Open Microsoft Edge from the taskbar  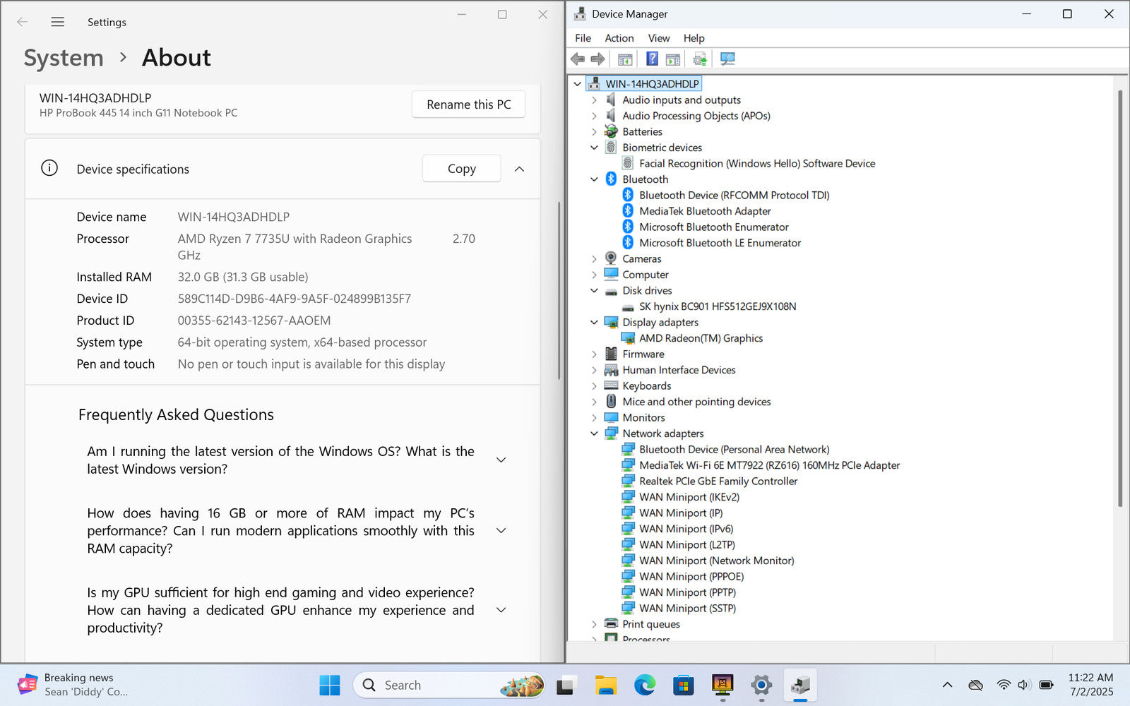point(644,685)
